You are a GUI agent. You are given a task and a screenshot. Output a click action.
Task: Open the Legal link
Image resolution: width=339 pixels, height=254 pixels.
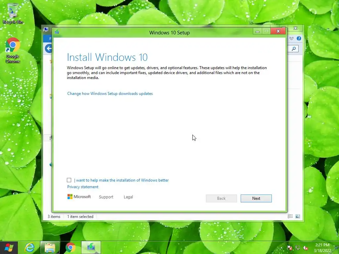pos(128,197)
